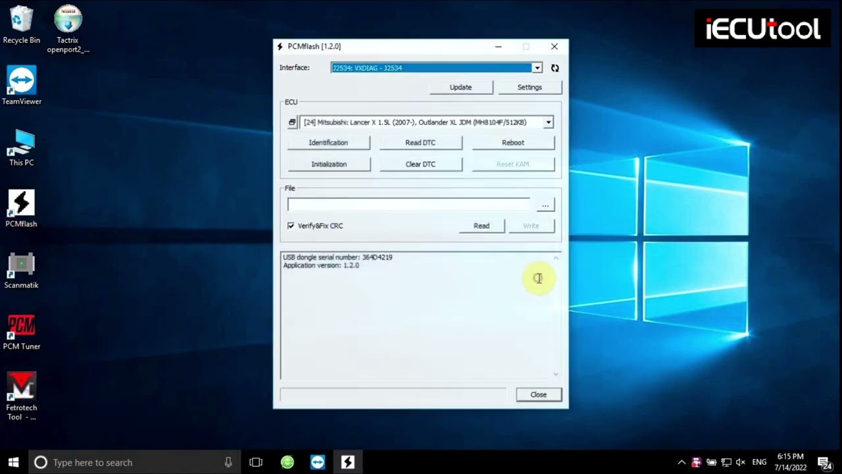The height and width of the screenshot is (474, 842).
Task: Open the volume control in the system tray
Action: [x=741, y=462]
